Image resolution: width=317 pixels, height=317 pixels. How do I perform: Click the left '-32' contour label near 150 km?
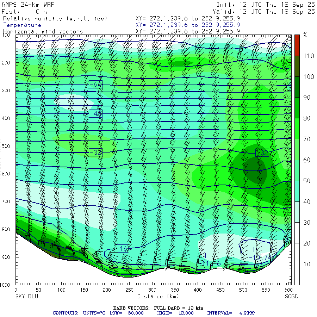[x=95, y=152]
